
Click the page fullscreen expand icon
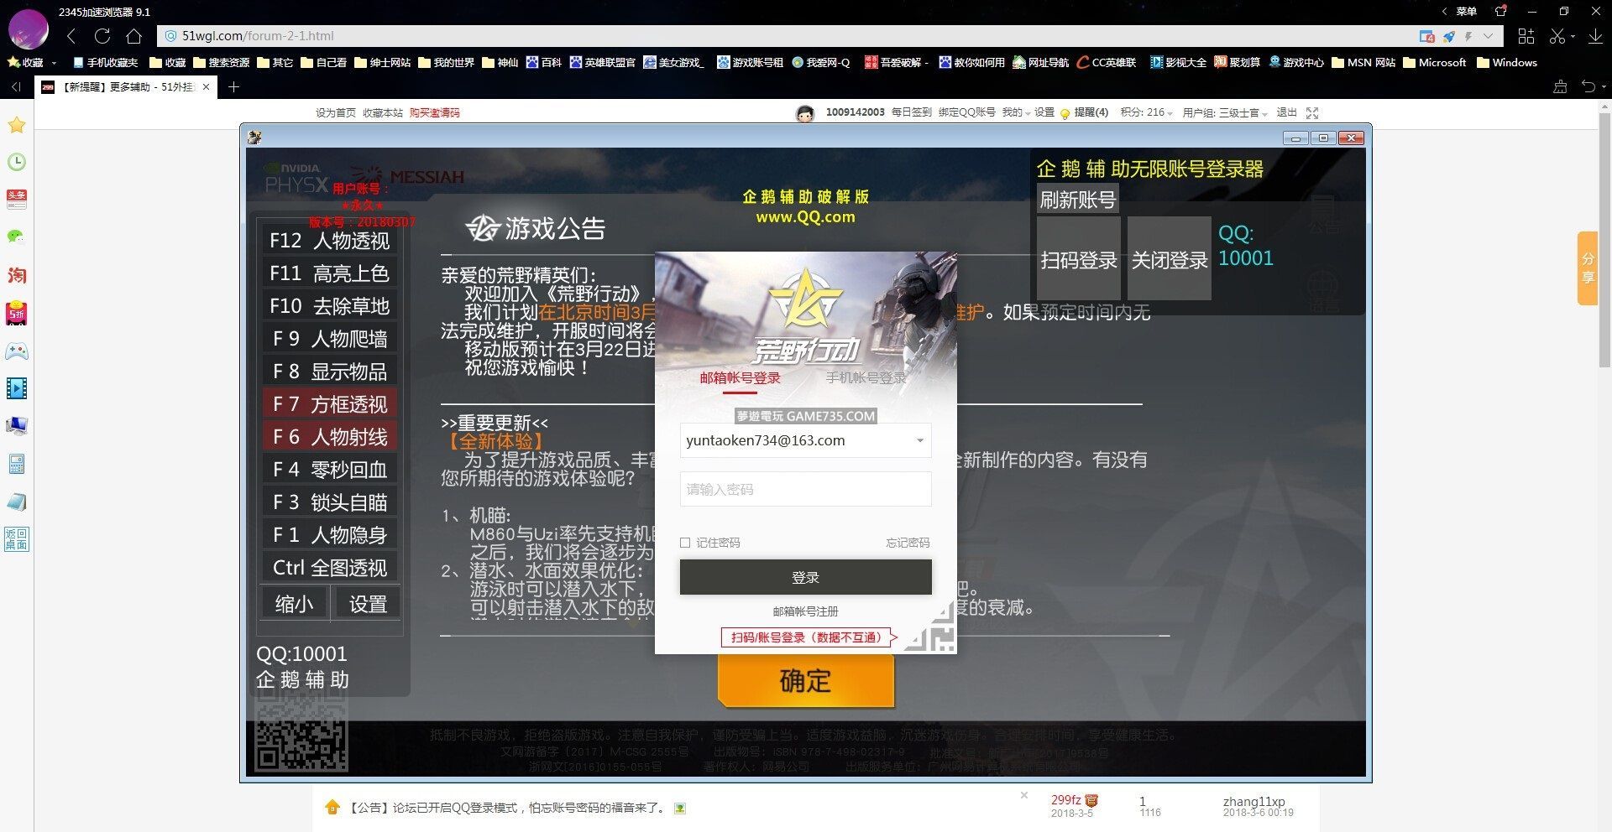(x=1312, y=113)
